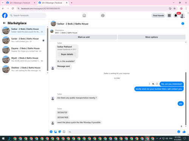Open Windows Start menu
Viewport: 189px width, 141px height.
pos(3,138)
